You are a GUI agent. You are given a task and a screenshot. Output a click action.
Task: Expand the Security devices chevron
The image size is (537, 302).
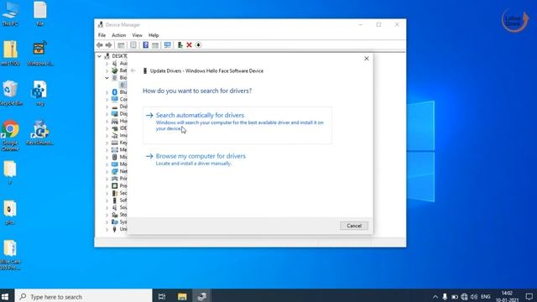point(107,193)
